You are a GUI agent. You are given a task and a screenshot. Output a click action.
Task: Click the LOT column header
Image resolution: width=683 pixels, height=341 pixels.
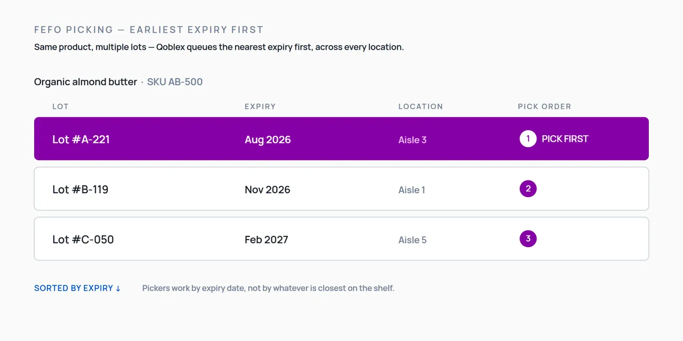tap(60, 107)
